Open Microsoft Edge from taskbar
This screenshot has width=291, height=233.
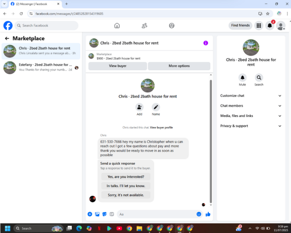(x=79, y=228)
